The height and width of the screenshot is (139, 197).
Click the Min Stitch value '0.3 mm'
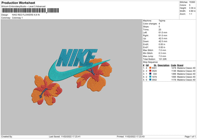click(x=162, y=53)
